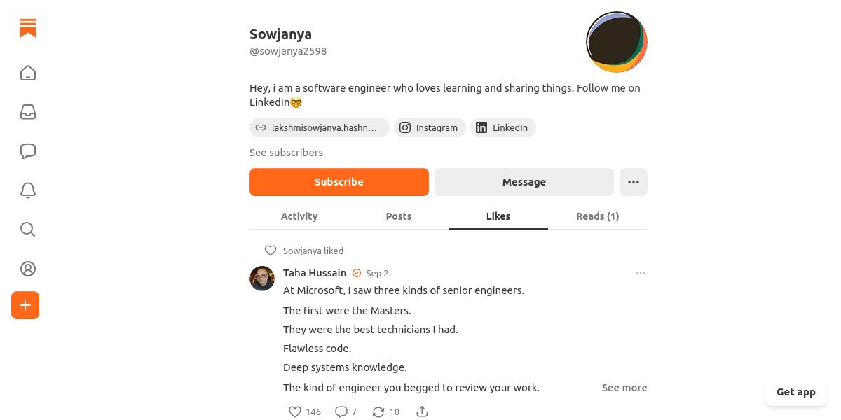The height and width of the screenshot is (420, 841).
Task: Open the Chat bubble icon
Action: click(28, 151)
